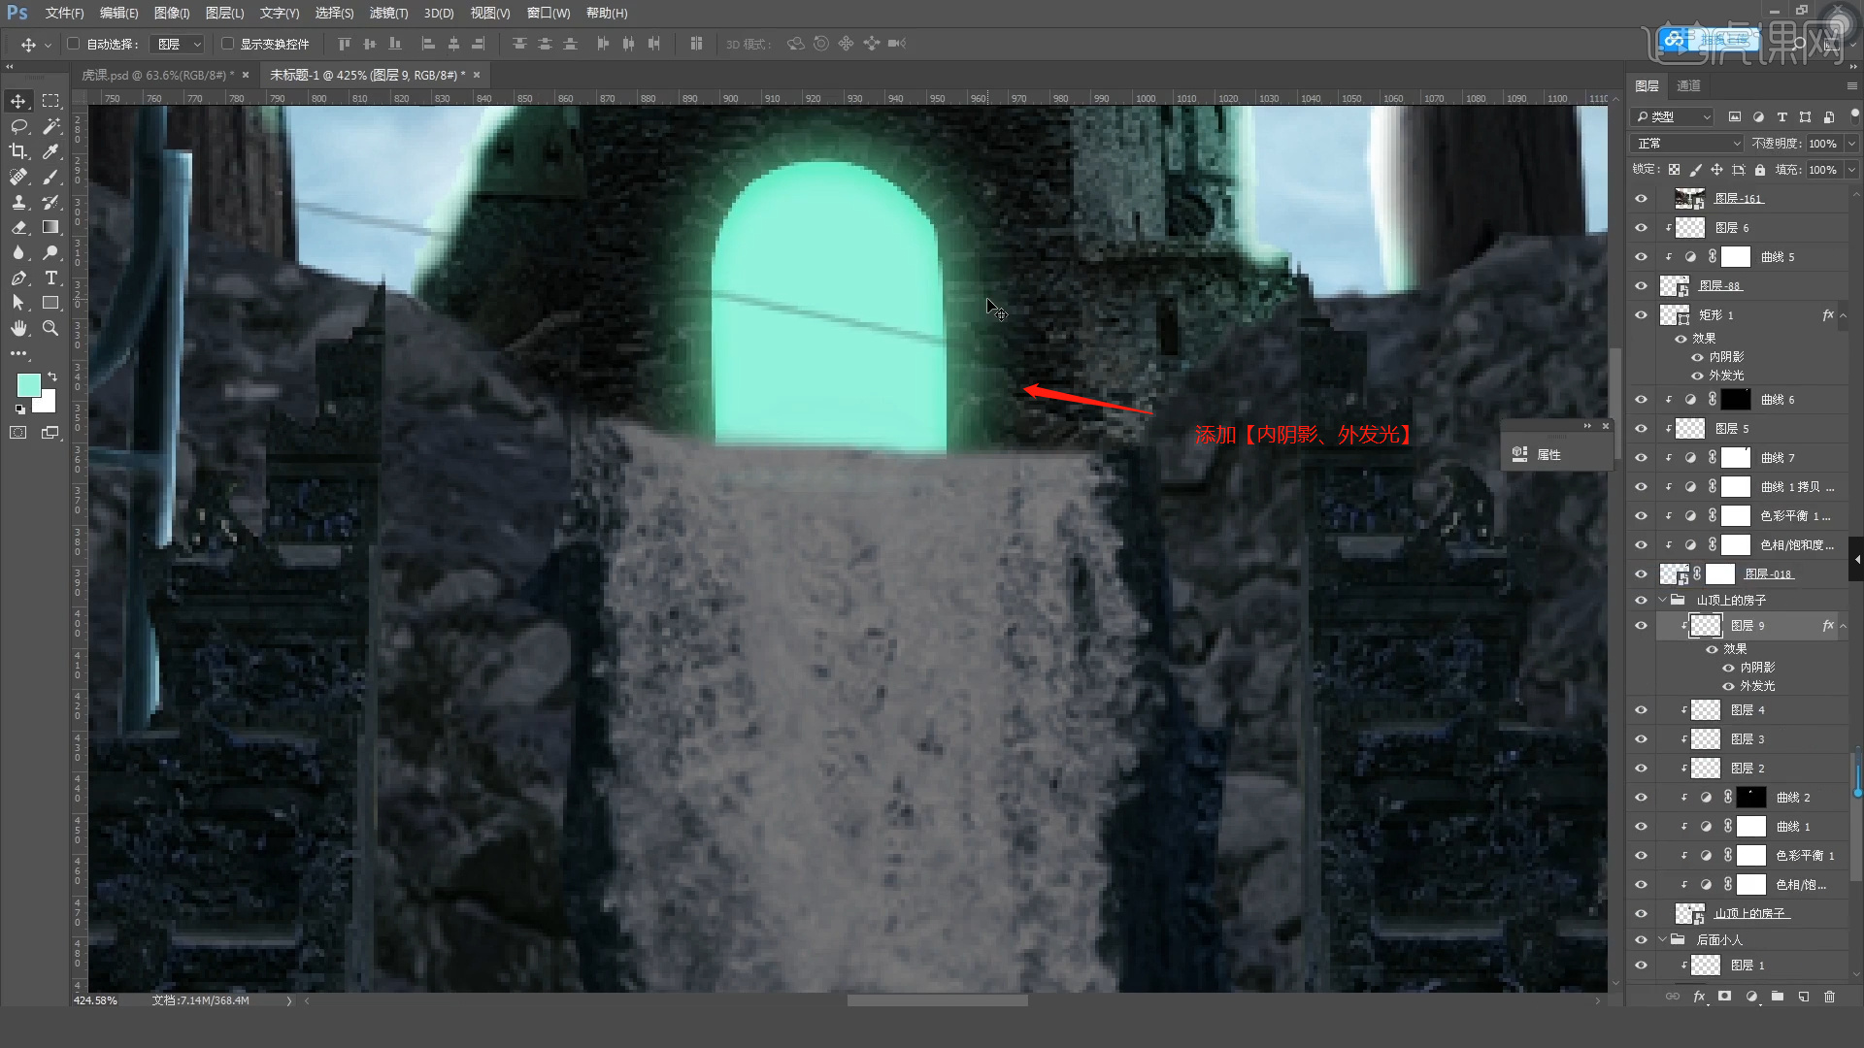Enable the Auto-Select checkbox
Screen dimensions: 1864x1048
pos(74,44)
